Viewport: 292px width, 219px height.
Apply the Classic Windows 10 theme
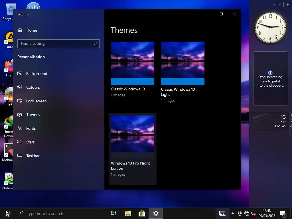click(x=132, y=69)
